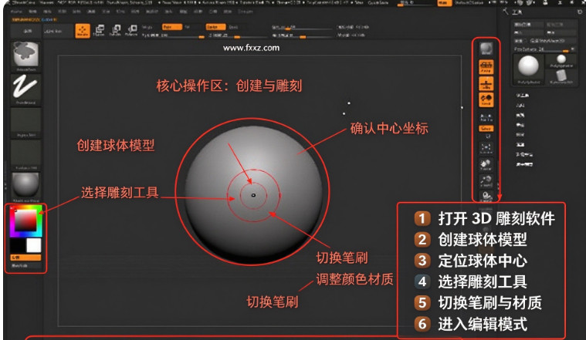Click the Zoom3D icon on right shelf
This screenshot has width=586, height=340.
tap(486, 180)
